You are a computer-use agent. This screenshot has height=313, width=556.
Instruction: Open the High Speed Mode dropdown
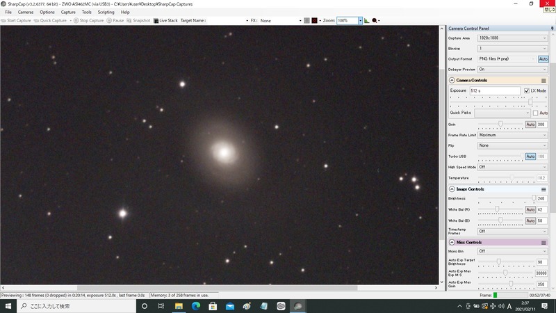(x=512, y=167)
